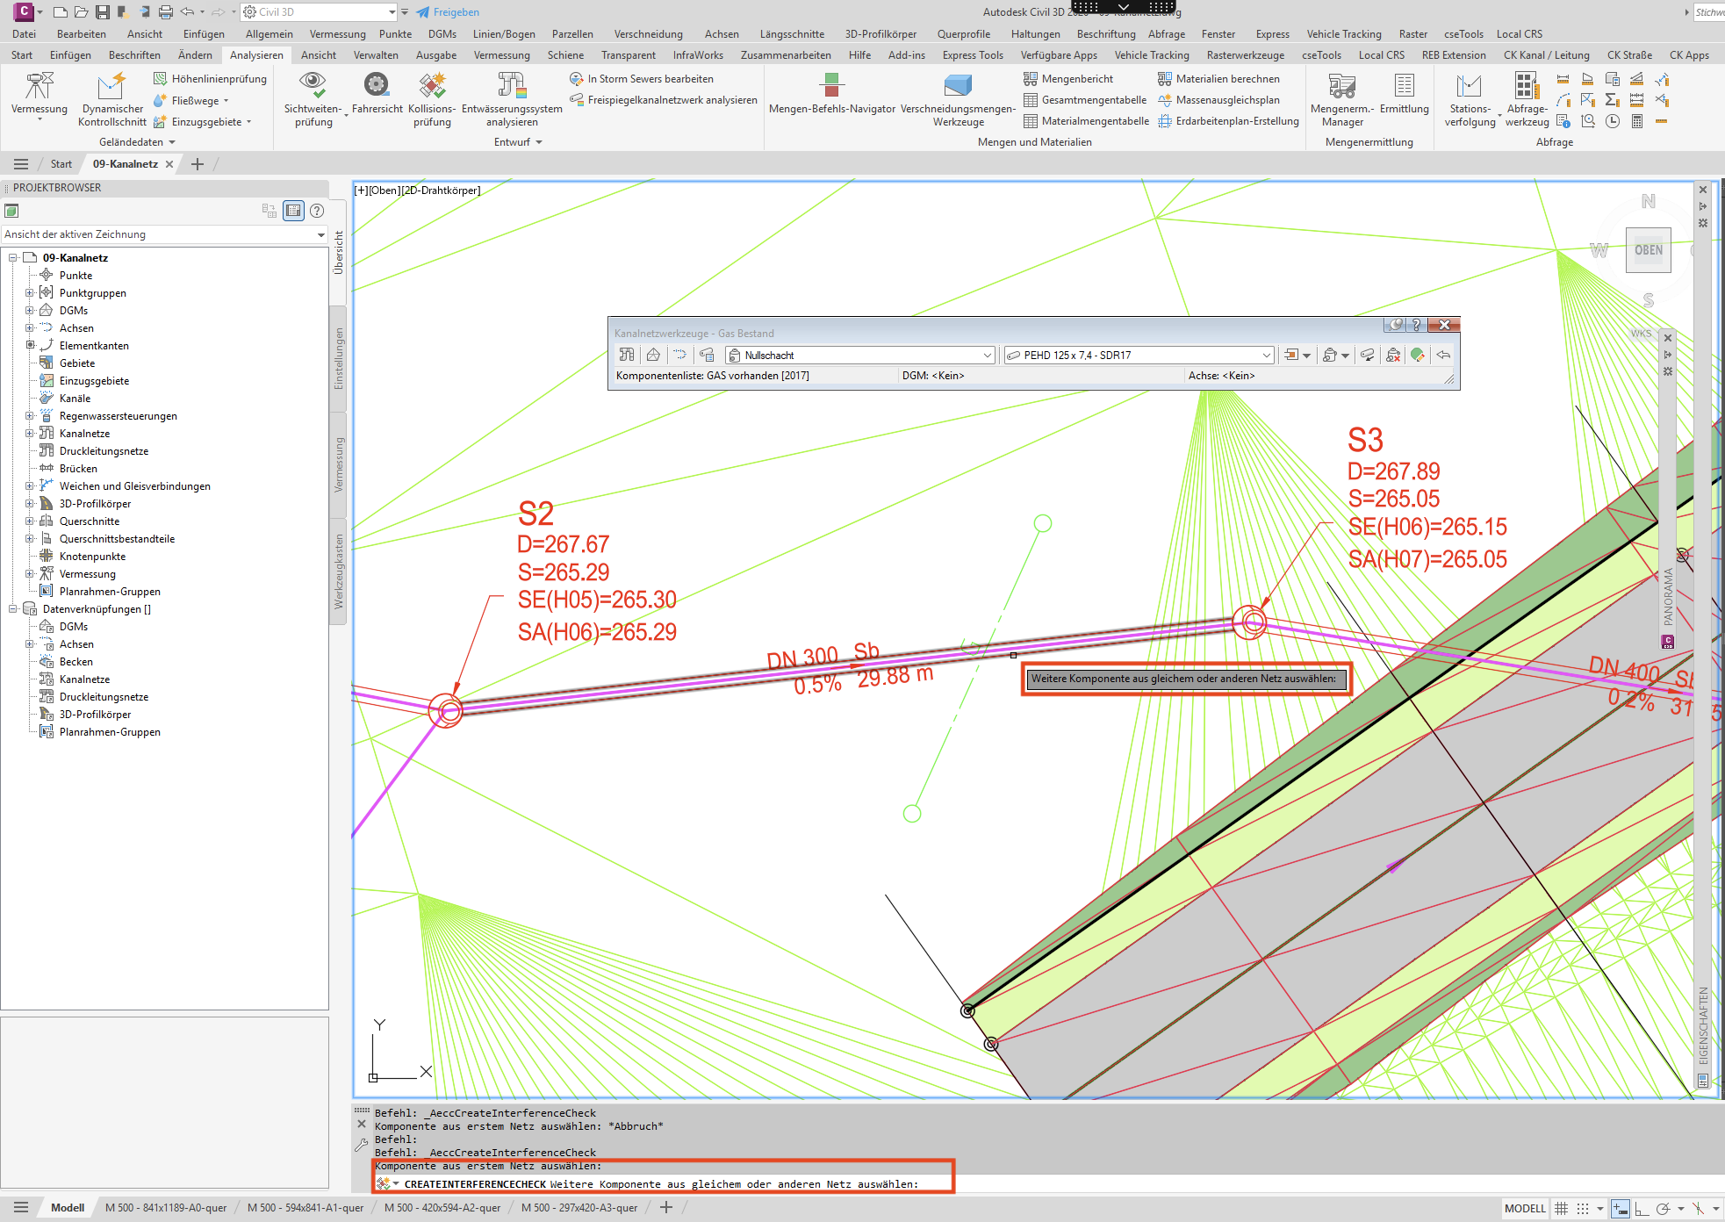
Task: Toggle polar tracking in the status bar
Action: coord(1664,1209)
